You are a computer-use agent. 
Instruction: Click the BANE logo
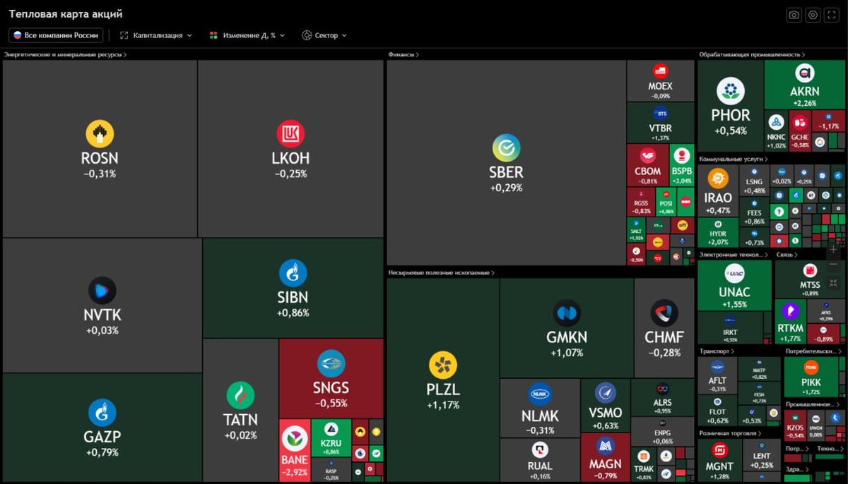[295, 439]
